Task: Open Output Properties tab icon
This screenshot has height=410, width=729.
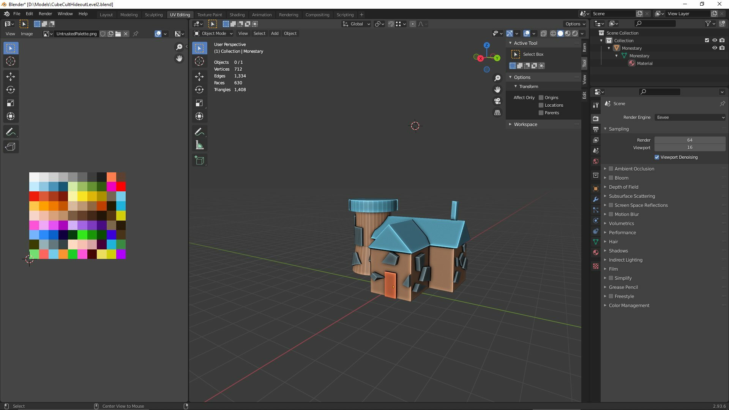Action: click(595, 129)
